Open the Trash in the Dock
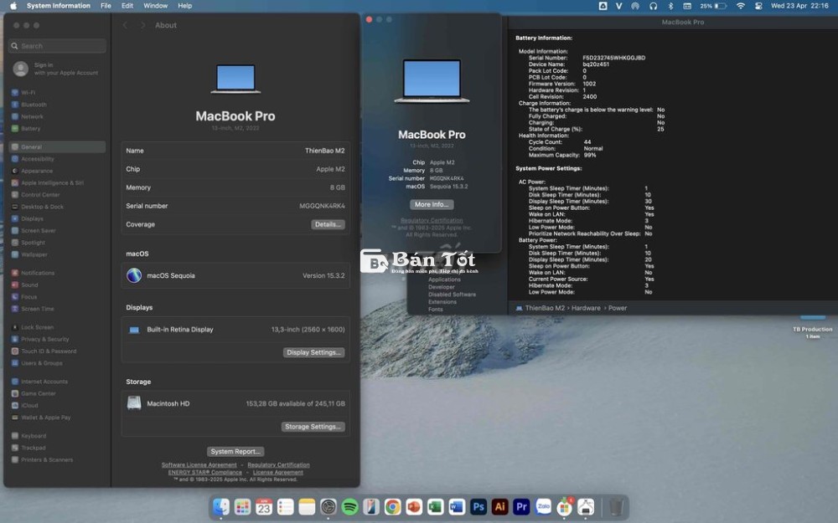Image resolution: width=838 pixels, height=523 pixels. point(616,506)
